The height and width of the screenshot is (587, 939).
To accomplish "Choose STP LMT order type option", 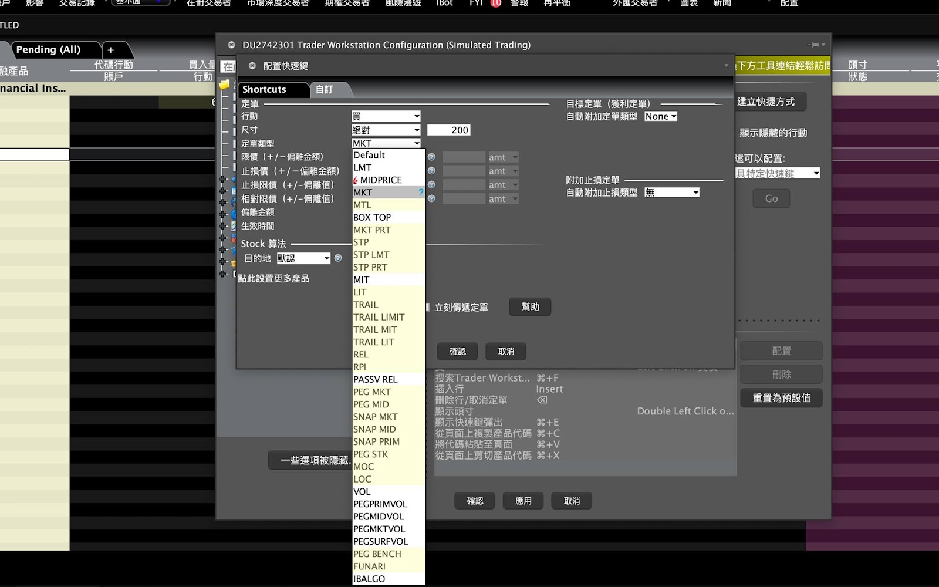I will click(388, 255).
